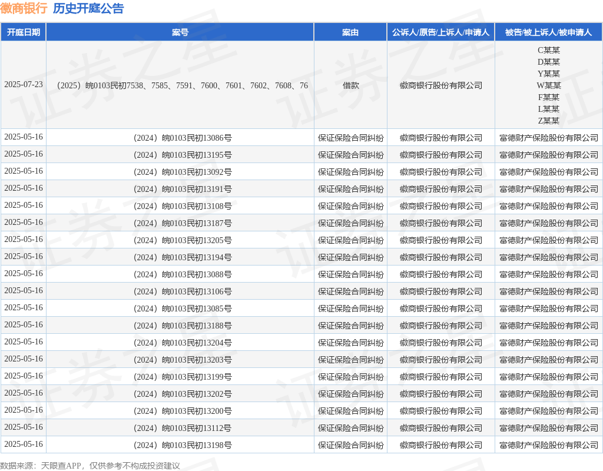Click the 公诉人/原告/上诉人/申请人 column header
This screenshot has width=603, height=471.
pos(440,32)
